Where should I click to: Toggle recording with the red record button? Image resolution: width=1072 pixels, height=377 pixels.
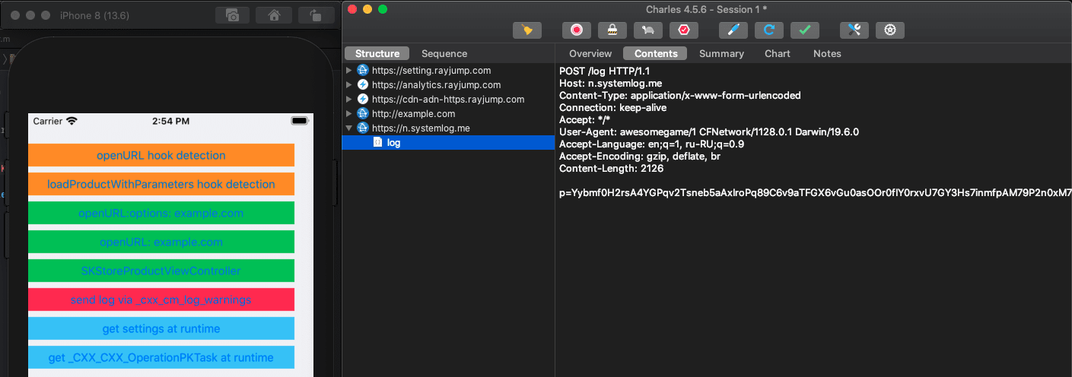[x=576, y=30]
